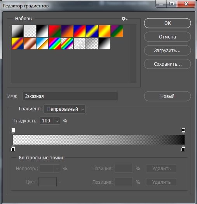Focus the Имя field containing Заказная

[x=70, y=96]
